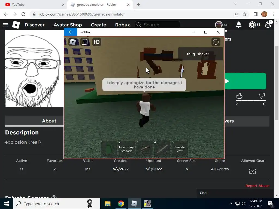The height and width of the screenshot is (209, 279).
Task: Click the Roblox site search field
Action: pyautogui.click(x=157, y=25)
